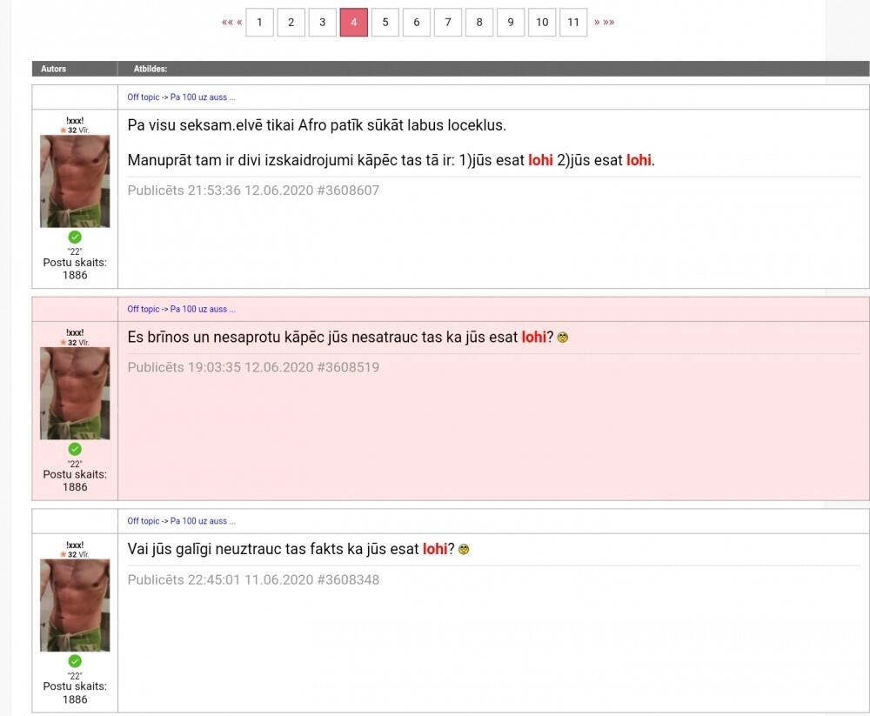870x716 pixels.
Task: Open 'Pa 100 uz auss ...' link in first post
Action: 203,97
